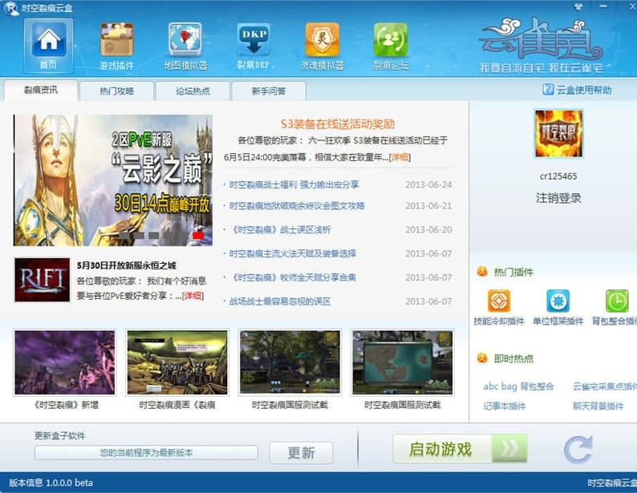
Task: Click the 更新 update button
Action: click(300, 452)
